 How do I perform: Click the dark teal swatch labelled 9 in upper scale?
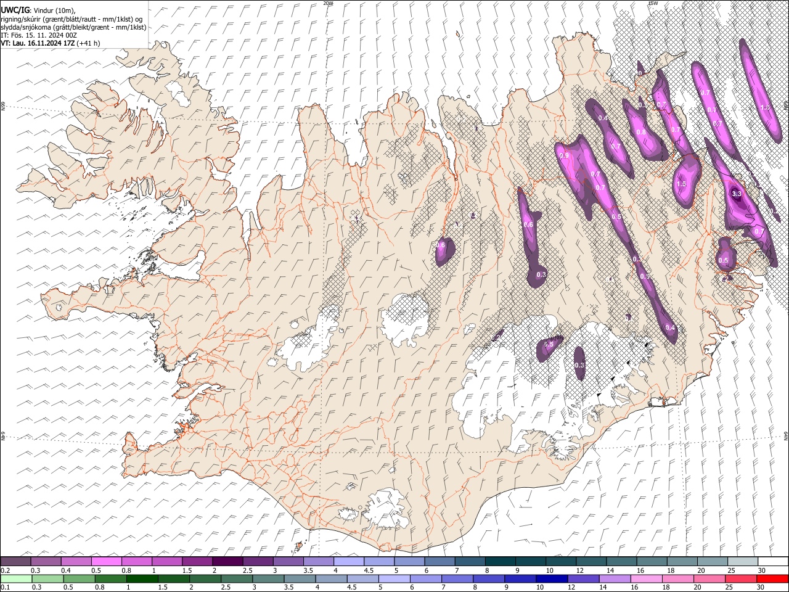coord(530,562)
